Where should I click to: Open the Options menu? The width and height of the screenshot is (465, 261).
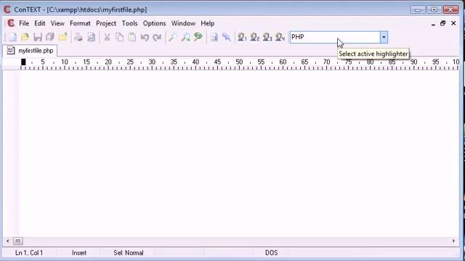click(x=154, y=23)
